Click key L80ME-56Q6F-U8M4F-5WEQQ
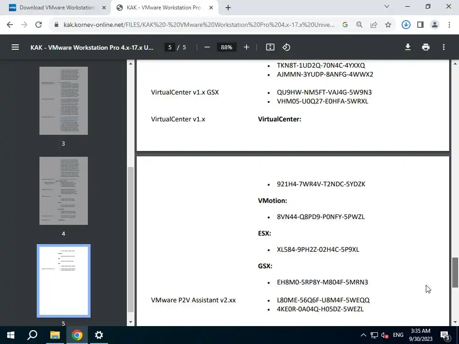 [x=323, y=300]
